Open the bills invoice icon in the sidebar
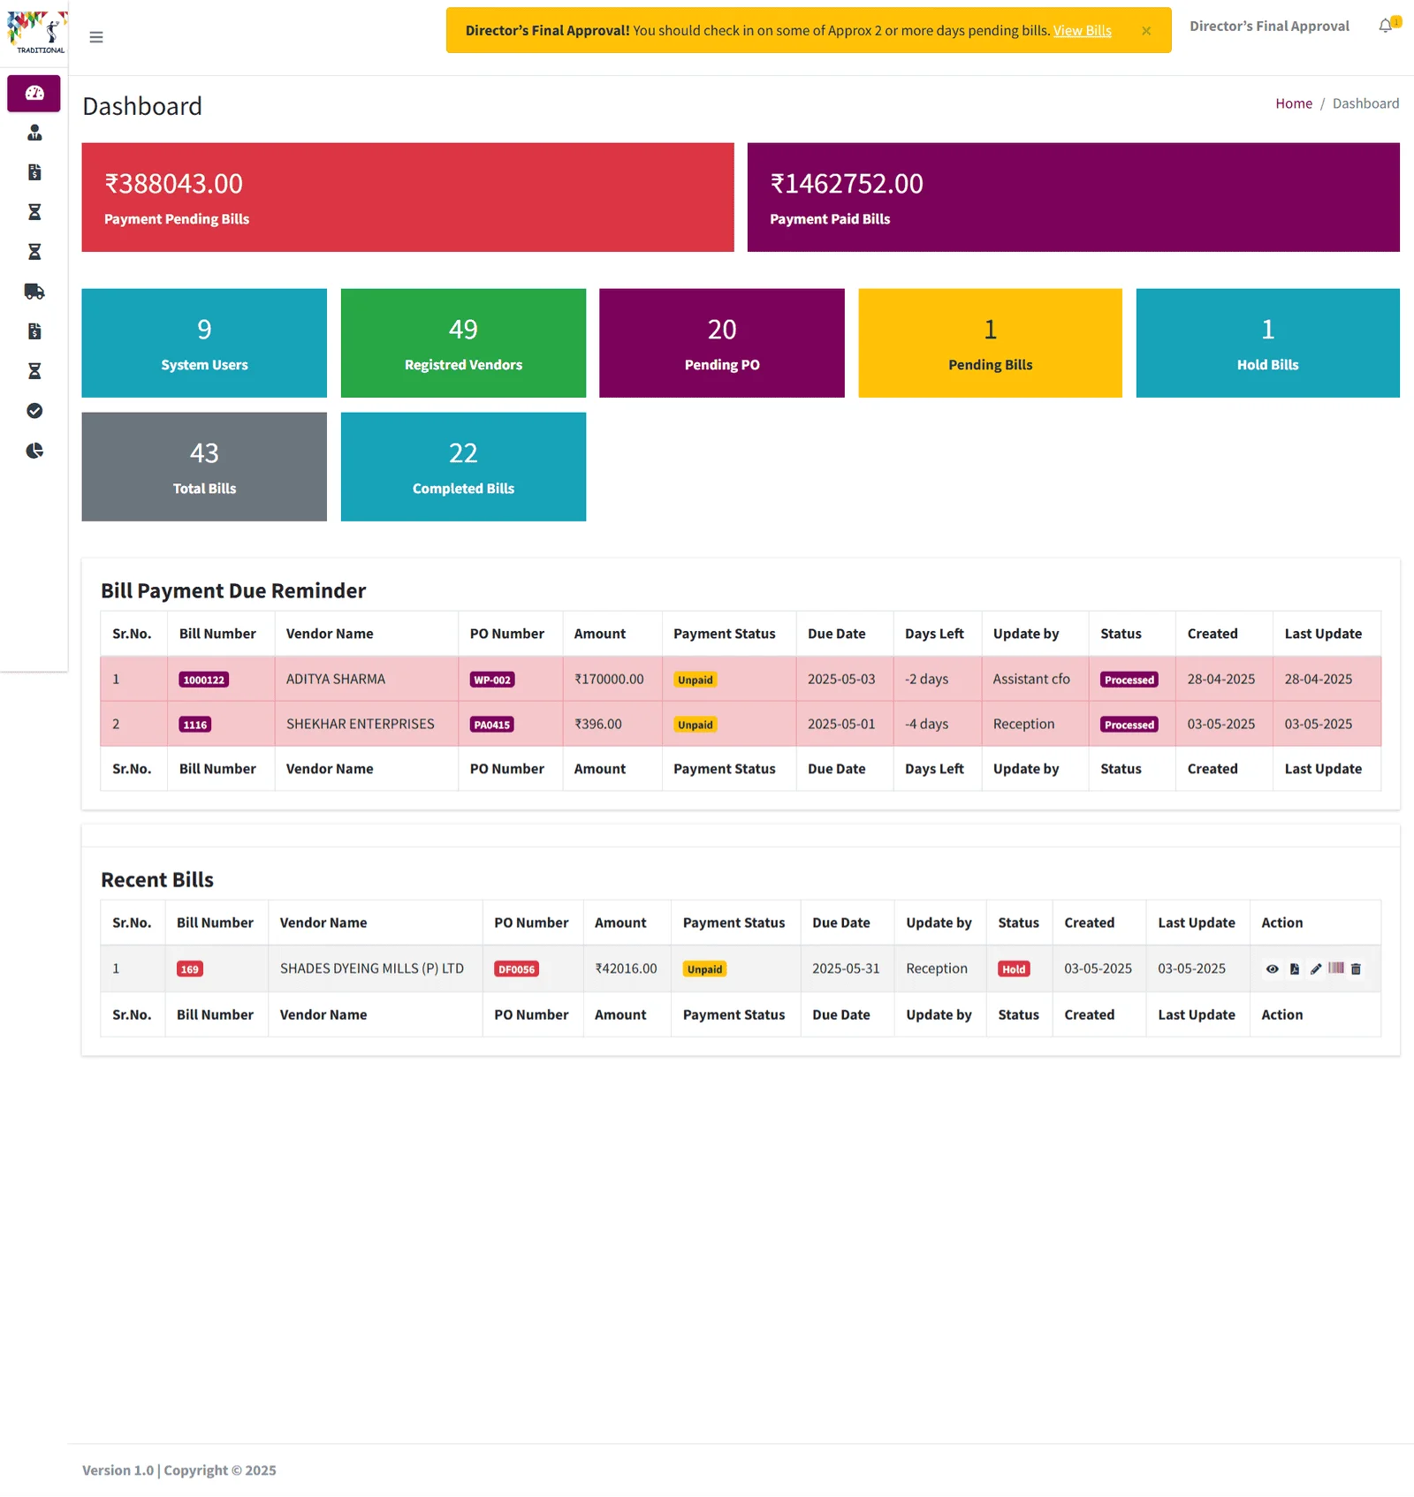Screen dimensions: 1414x1497 point(34,171)
